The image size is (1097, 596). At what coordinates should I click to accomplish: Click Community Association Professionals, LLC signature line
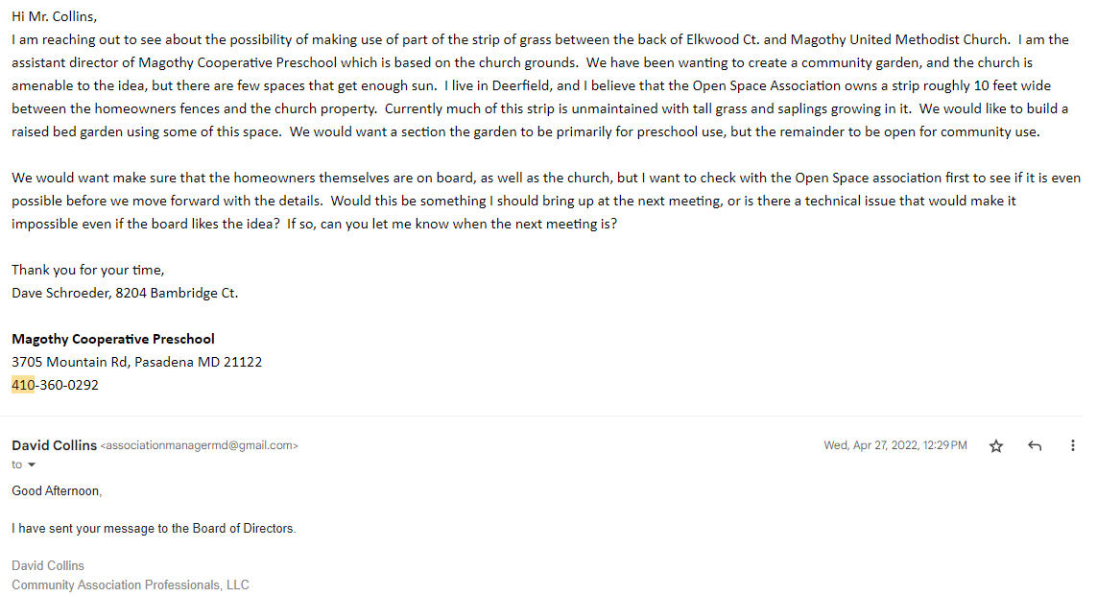point(131,584)
